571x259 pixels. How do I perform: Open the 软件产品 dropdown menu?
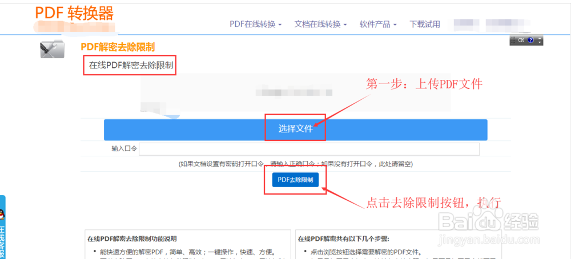tap(378, 25)
